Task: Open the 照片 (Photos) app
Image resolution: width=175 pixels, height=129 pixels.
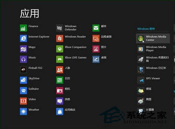Action: (x=99, y=49)
